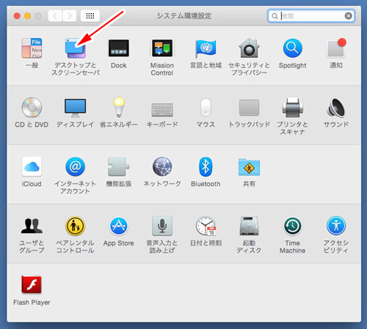
Task: Open トラックパッド (Trackpad) preferences
Action: (249, 108)
